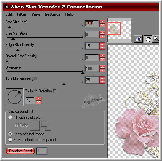
Task: Decrease Star Size with down arrow
Action: pyautogui.click(x=102, y=25)
